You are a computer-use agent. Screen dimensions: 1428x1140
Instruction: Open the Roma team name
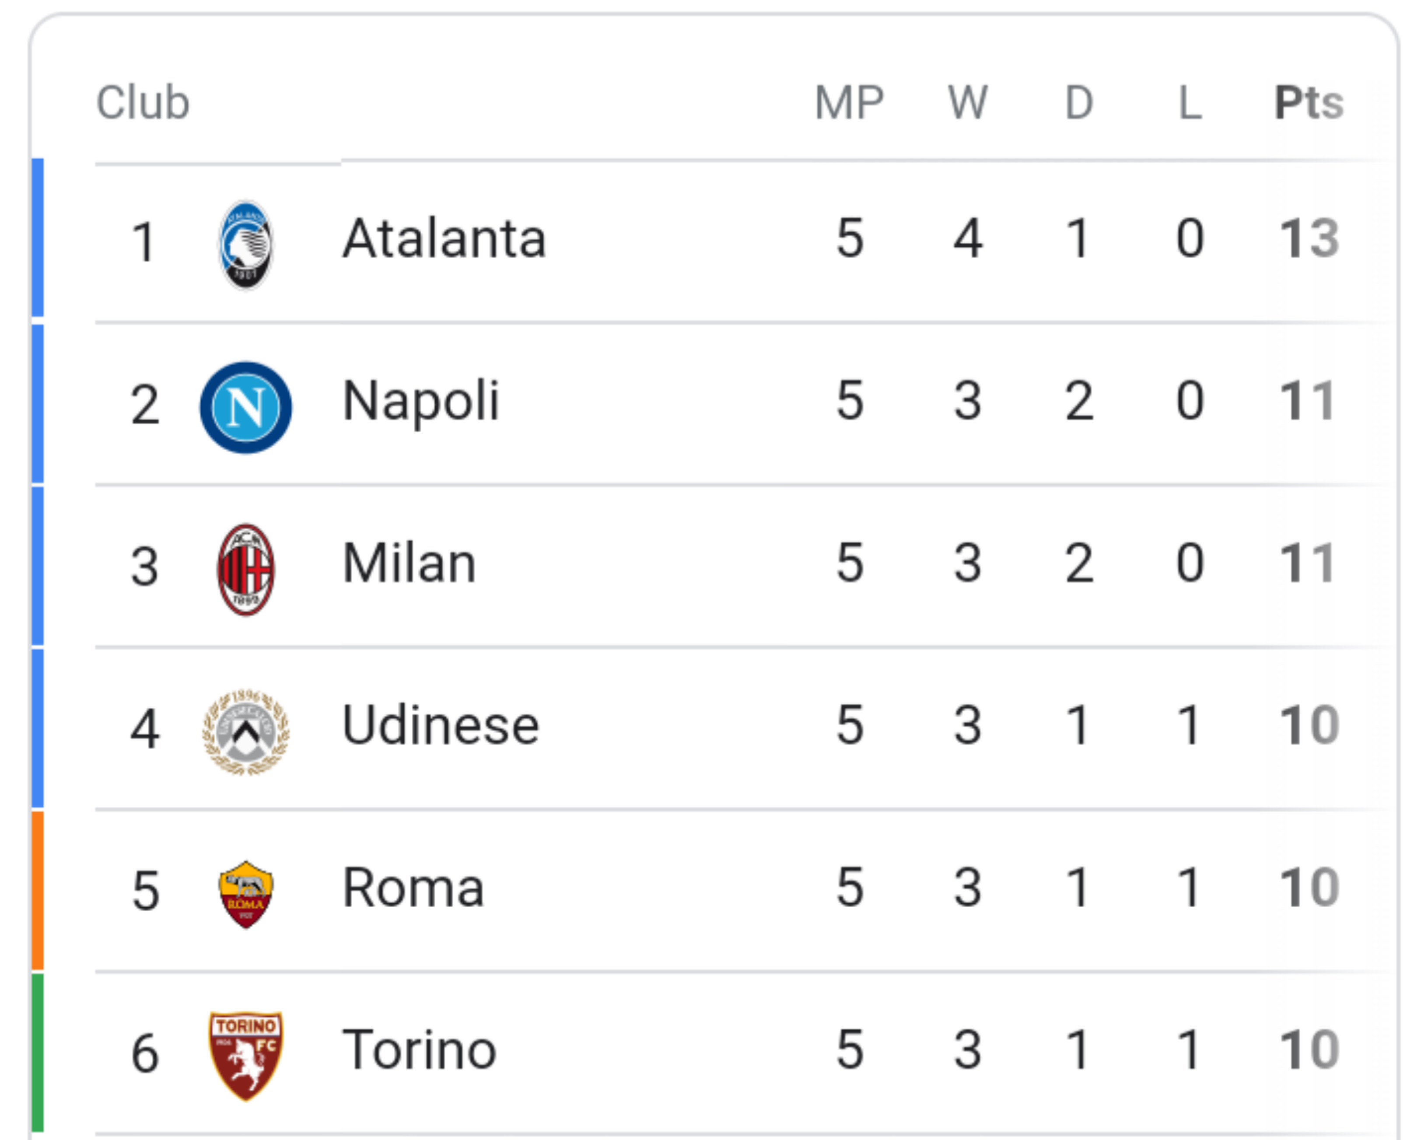[413, 888]
